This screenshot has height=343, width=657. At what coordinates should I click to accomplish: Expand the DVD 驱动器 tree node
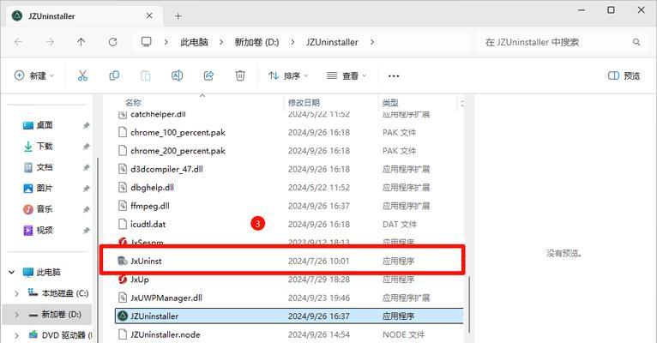pyautogui.click(x=17, y=335)
